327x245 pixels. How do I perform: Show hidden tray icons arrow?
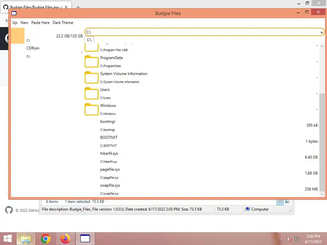[282, 239]
